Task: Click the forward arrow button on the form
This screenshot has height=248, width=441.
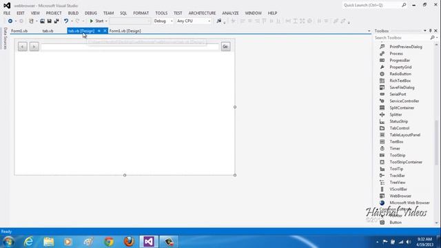Action: pos(34,46)
